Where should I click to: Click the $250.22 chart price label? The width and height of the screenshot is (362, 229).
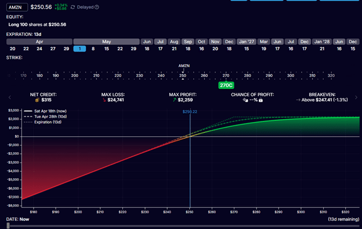coord(190,112)
